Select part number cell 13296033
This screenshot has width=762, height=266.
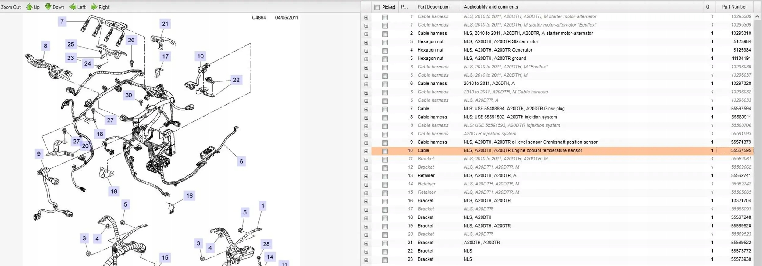(741, 100)
